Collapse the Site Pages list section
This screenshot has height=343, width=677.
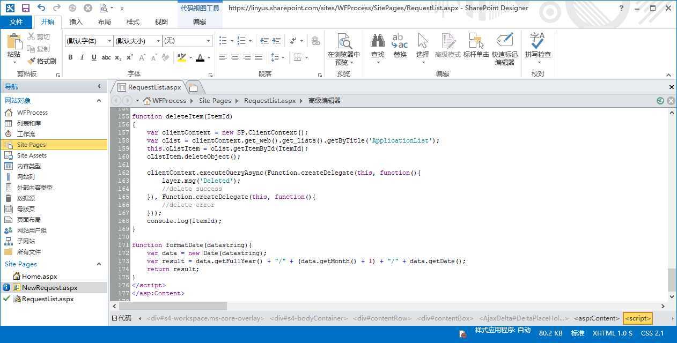(99, 264)
